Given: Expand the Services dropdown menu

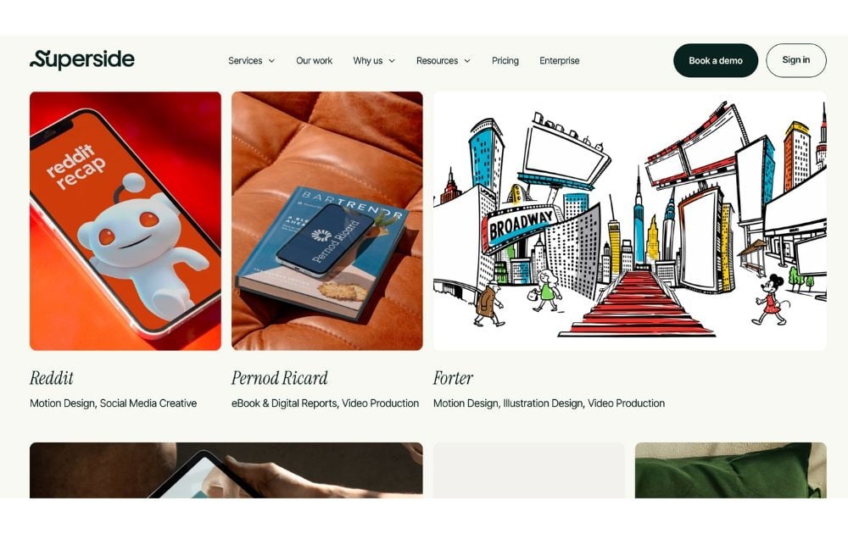Looking at the screenshot, I should pos(252,60).
